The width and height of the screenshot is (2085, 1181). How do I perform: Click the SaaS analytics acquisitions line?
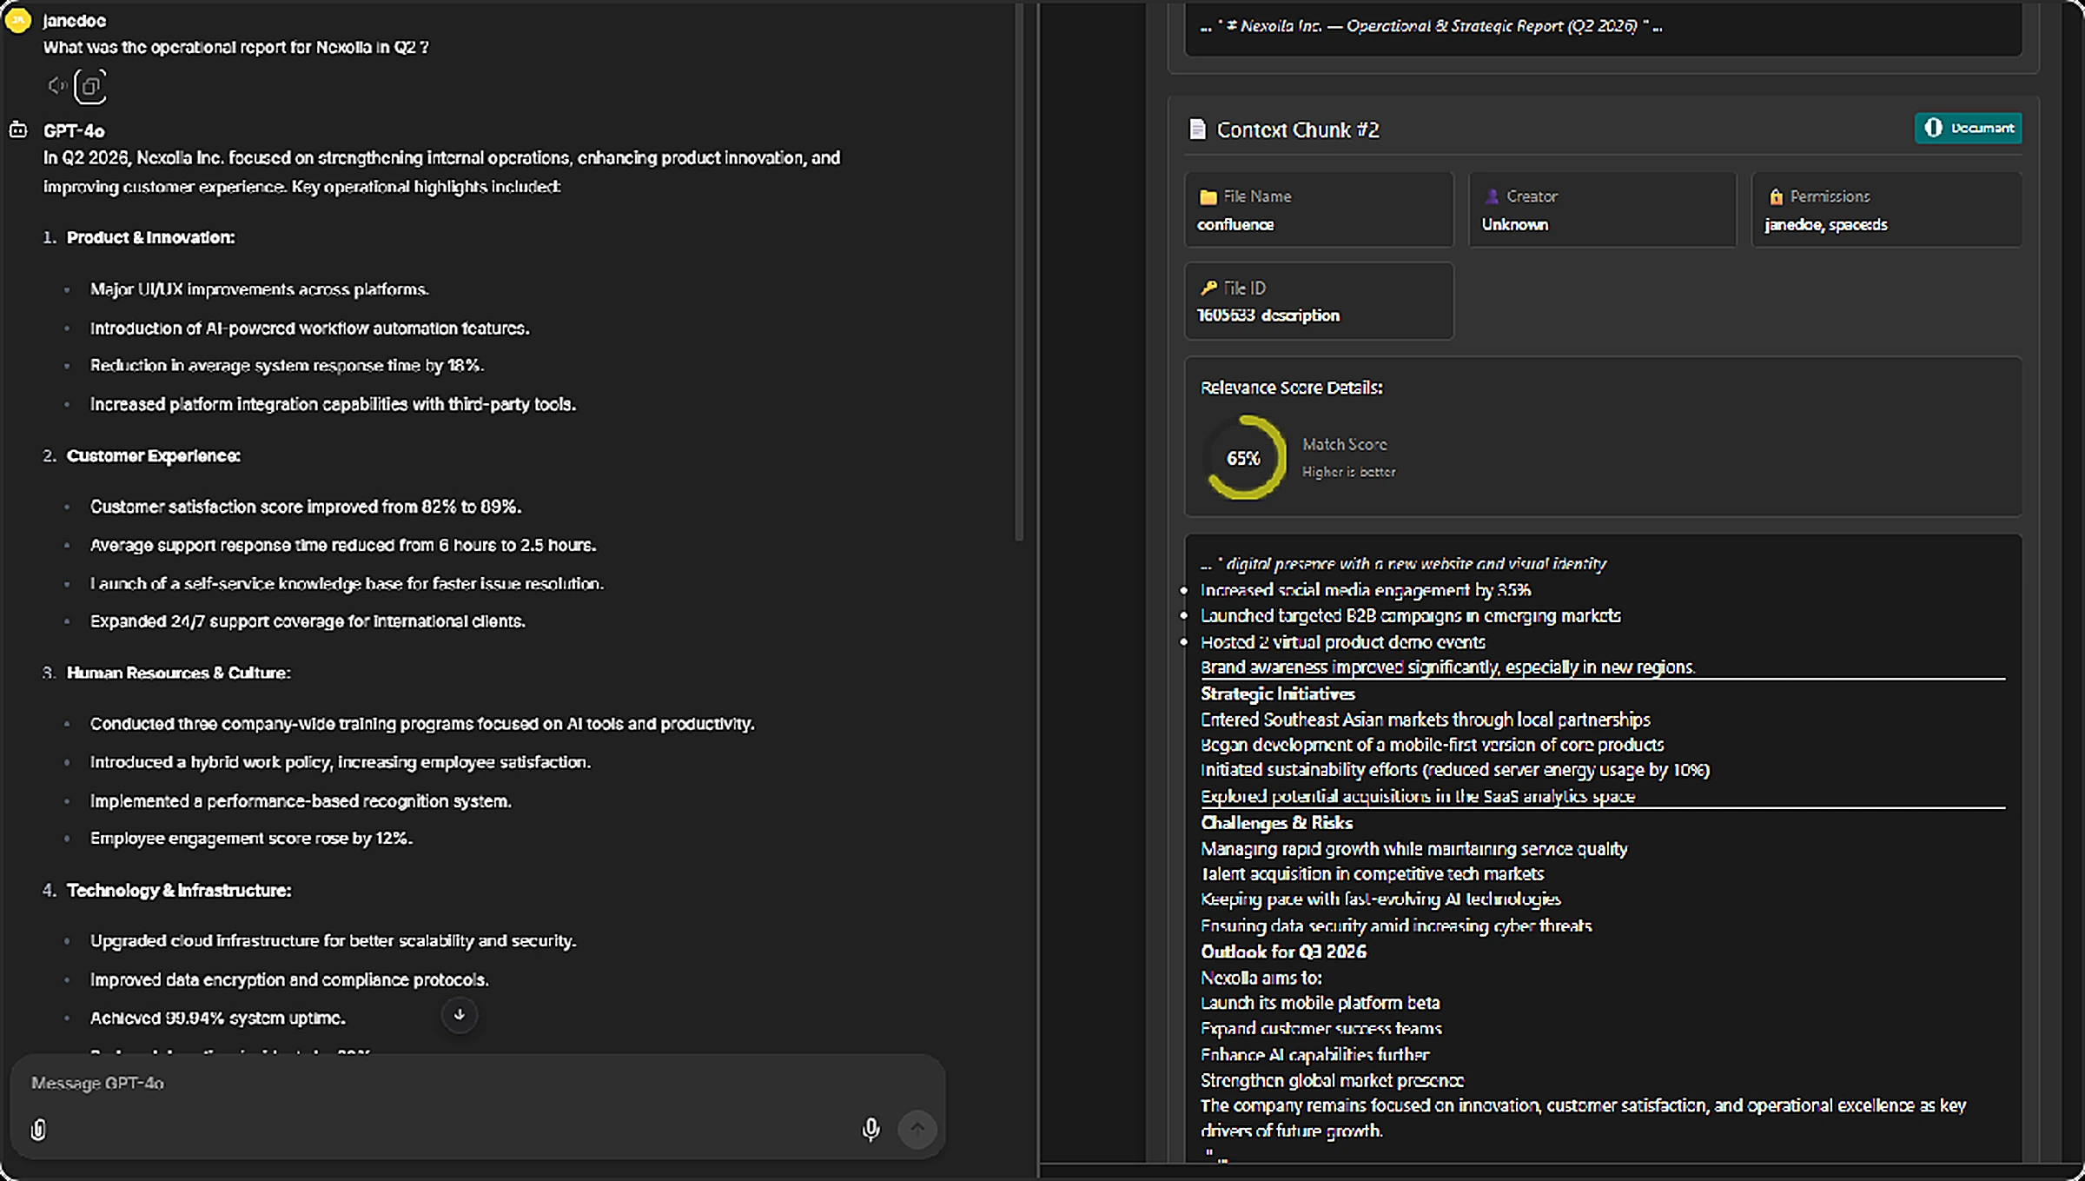pos(1418,797)
